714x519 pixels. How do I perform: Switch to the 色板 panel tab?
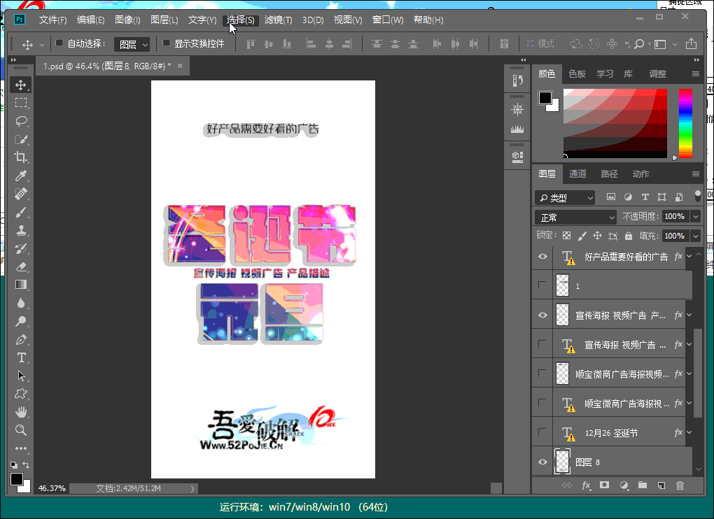coord(577,73)
